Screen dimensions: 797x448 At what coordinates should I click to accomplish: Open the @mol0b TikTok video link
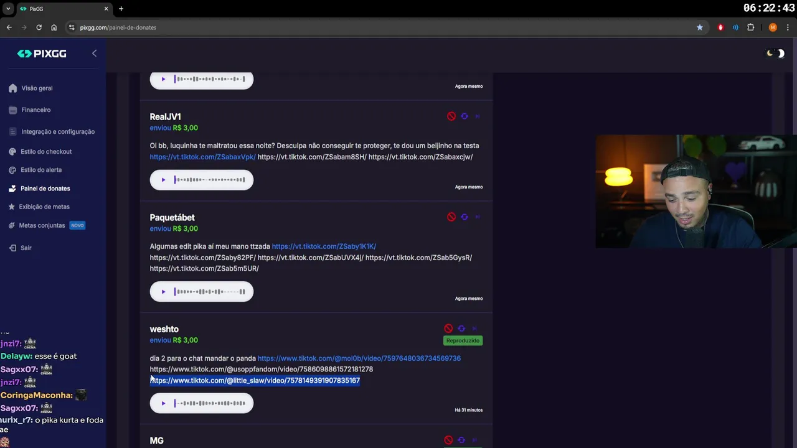pyautogui.click(x=359, y=358)
